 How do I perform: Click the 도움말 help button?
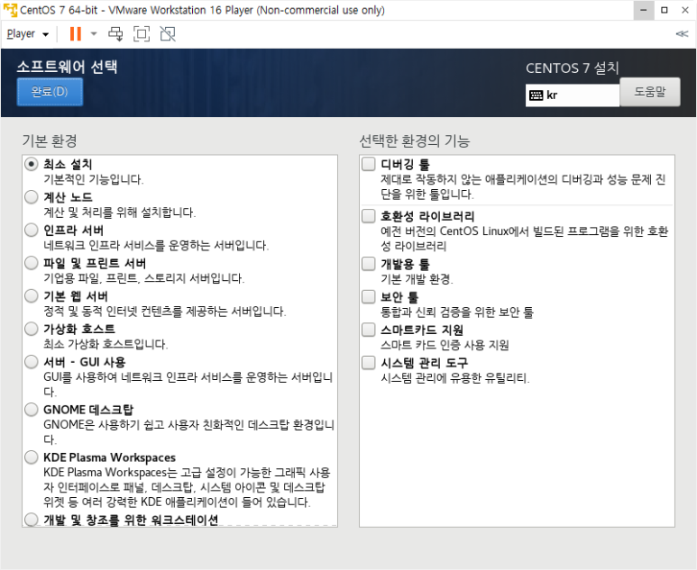click(649, 92)
